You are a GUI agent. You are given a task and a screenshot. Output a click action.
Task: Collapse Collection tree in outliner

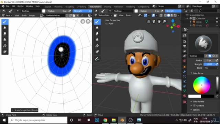tap(187, 18)
